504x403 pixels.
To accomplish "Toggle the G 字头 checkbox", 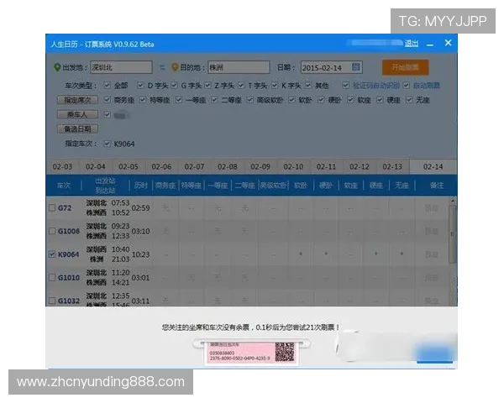I will tap(174, 85).
